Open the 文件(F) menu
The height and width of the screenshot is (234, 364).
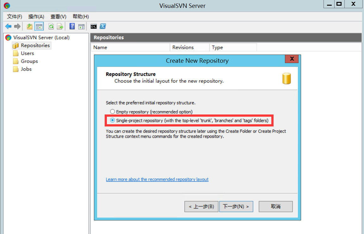15,17
